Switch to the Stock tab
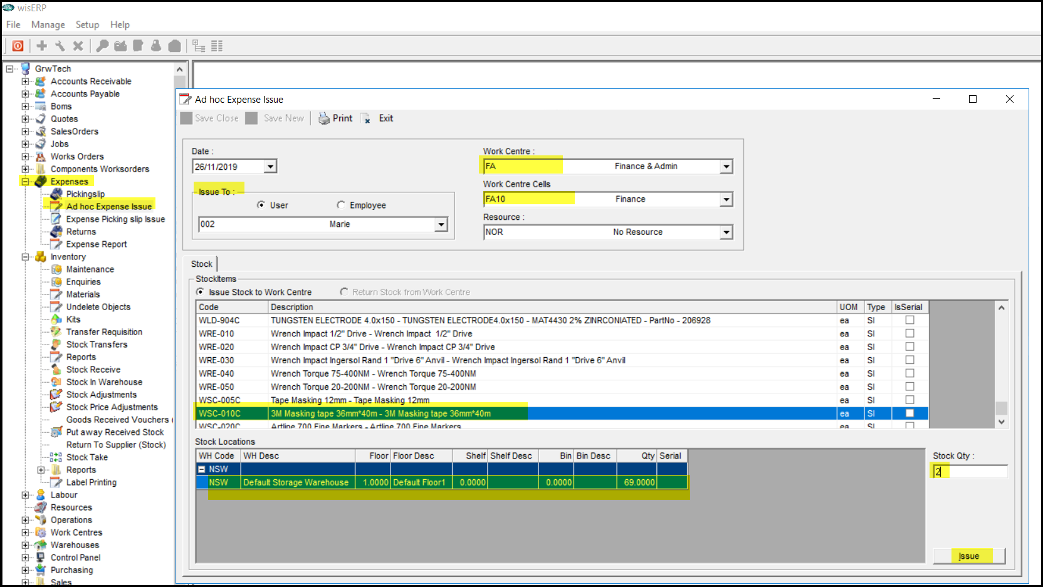The width and height of the screenshot is (1043, 587). [201, 264]
